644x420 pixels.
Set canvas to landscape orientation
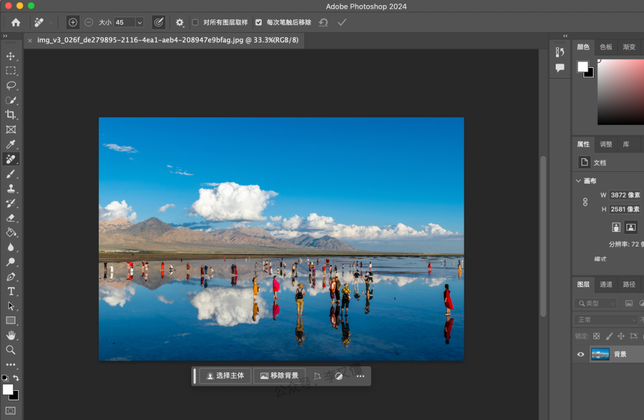tap(631, 227)
